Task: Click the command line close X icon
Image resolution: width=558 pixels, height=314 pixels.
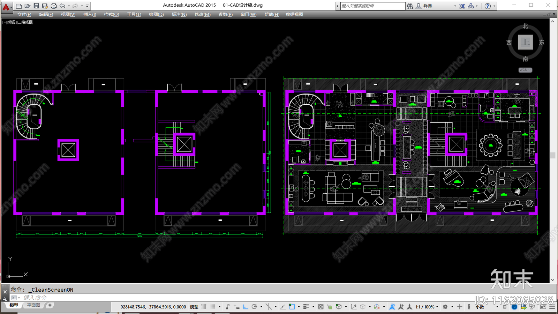Action: (5, 292)
